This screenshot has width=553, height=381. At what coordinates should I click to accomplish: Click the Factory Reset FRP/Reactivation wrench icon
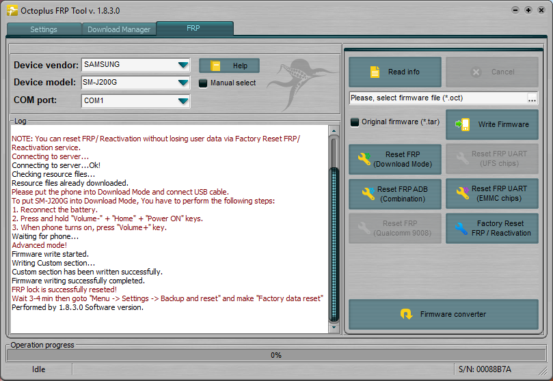pos(462,229)
